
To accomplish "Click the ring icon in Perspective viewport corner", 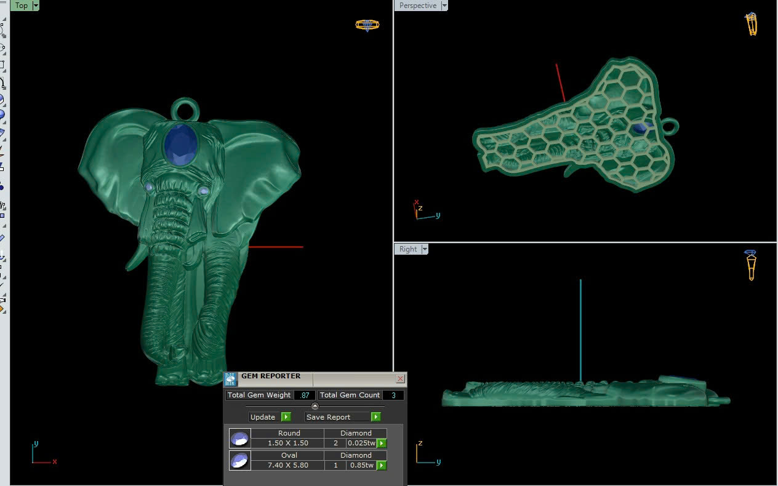I will click(x=752, y=24).
